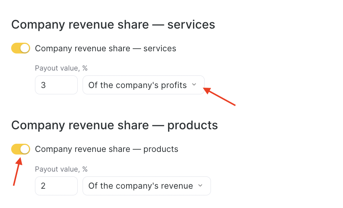This screenshot has height=208, width=343.
Task: Click the "Company revenue share — services" heading
Action: tap(113, 25)
